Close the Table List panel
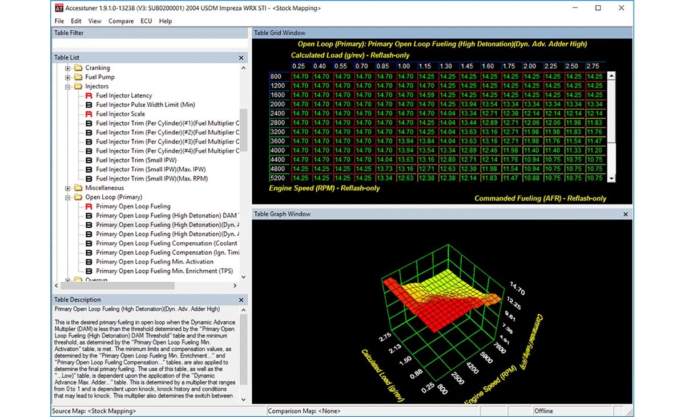 241,58
